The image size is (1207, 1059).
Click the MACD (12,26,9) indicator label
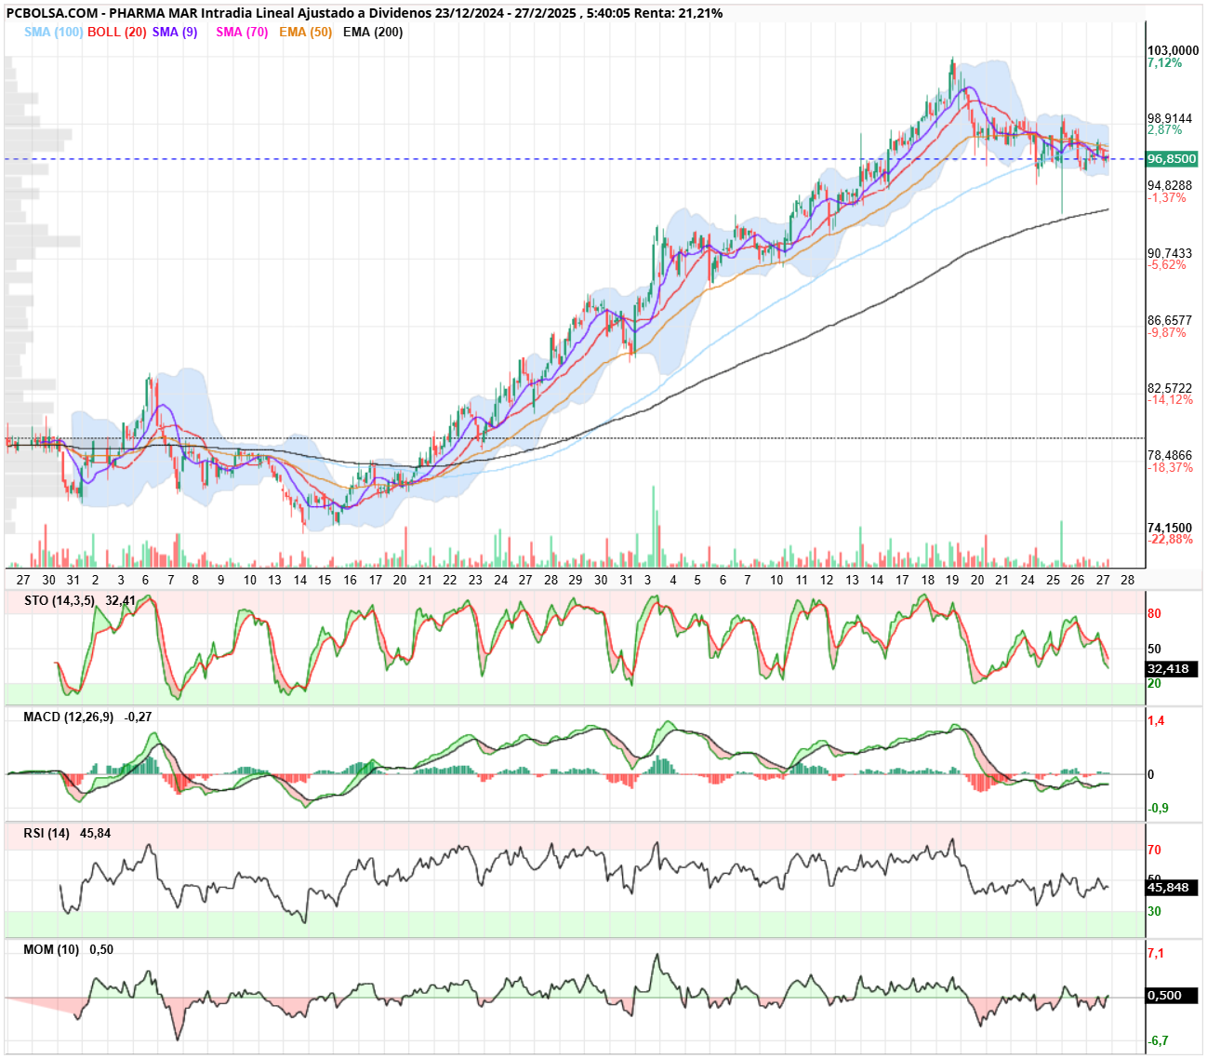point(69,717)
